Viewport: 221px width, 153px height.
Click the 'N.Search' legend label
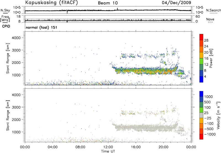tap(214, 10)
